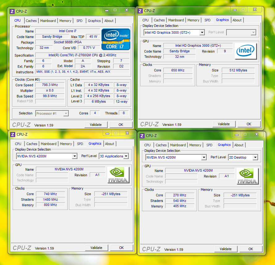Click the Level 2 cache value 4 x 256 KBytes
Screen dimensions: 275x265
[99, 96]
